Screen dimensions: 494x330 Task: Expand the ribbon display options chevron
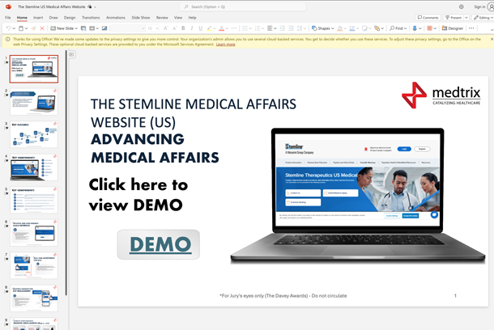492,29
